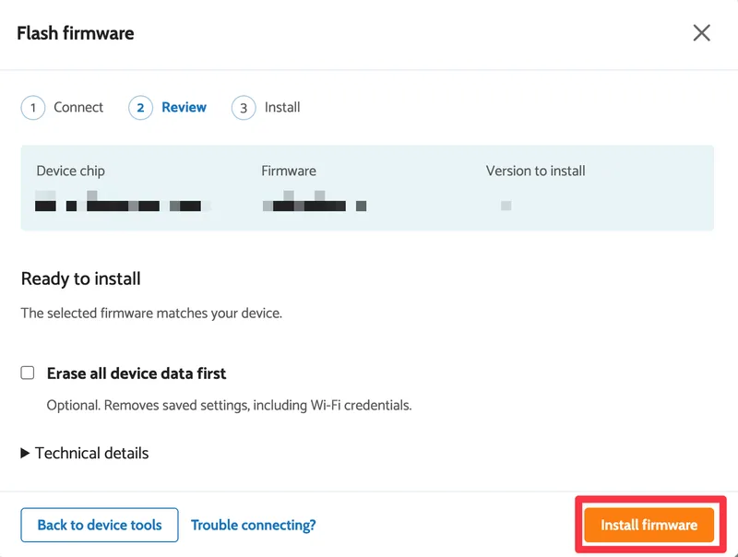Click the Flash firmware dialog title

click(x=76, y=33)
